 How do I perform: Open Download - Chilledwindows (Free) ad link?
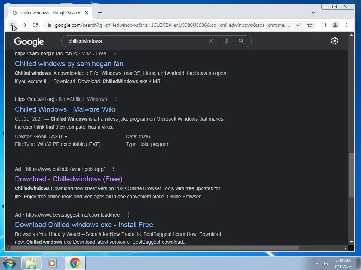(69, 179)
